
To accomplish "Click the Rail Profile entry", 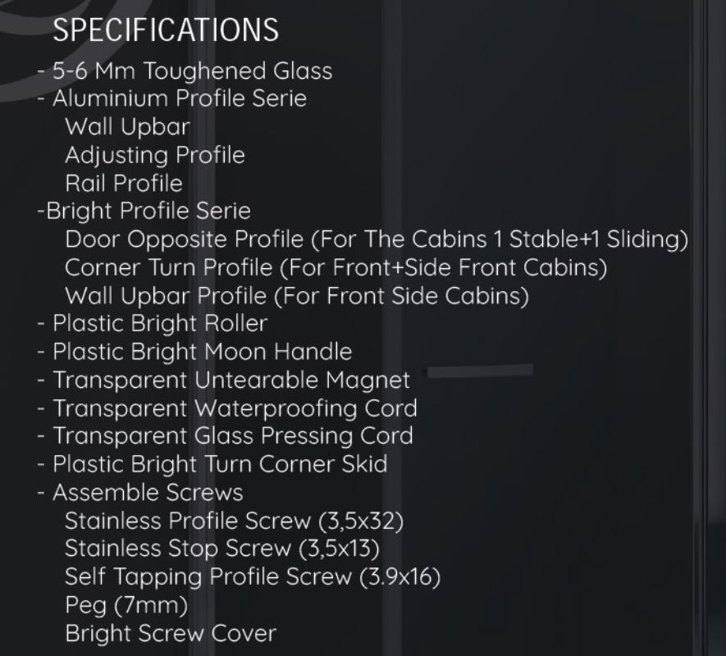I will pyautogui.click(x=123, y=183).
